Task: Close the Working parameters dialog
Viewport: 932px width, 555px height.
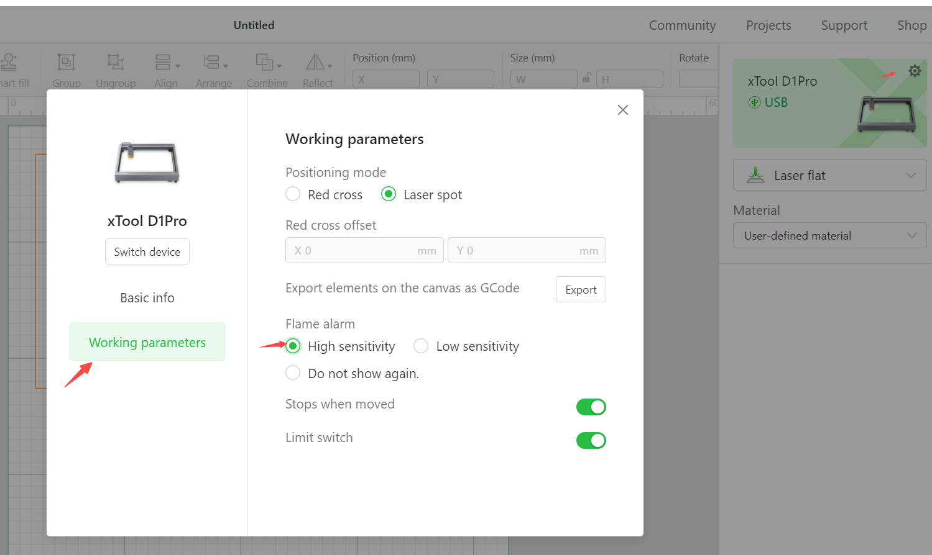Action: pos(623,110)
